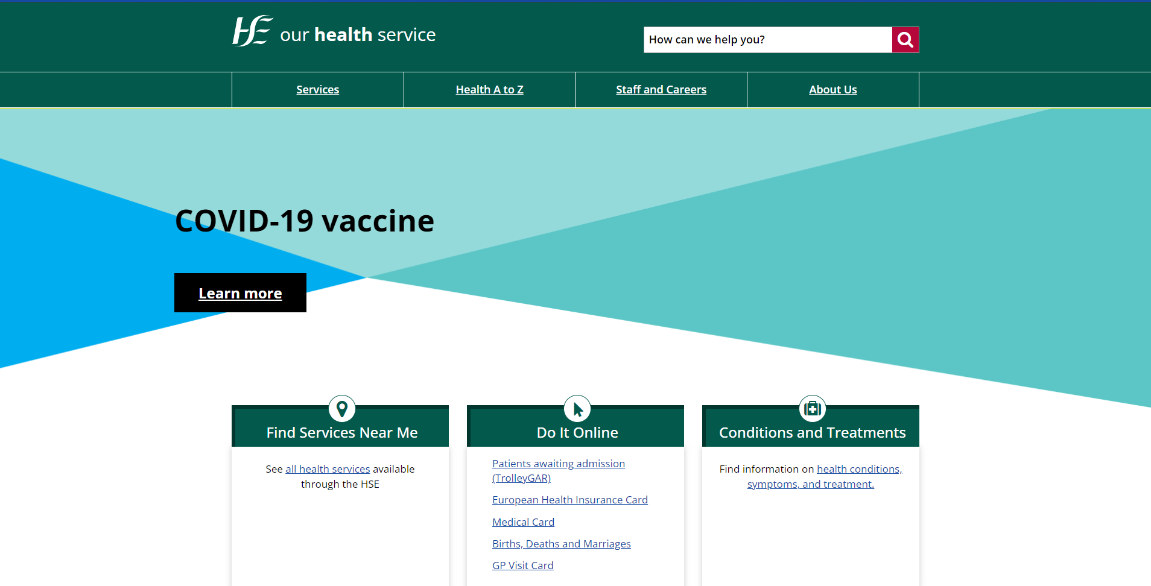The width and height of the screenshot is (1151, 586).
Task: Open Births, Deaths and Marriages link
Action: click(561, 544)
